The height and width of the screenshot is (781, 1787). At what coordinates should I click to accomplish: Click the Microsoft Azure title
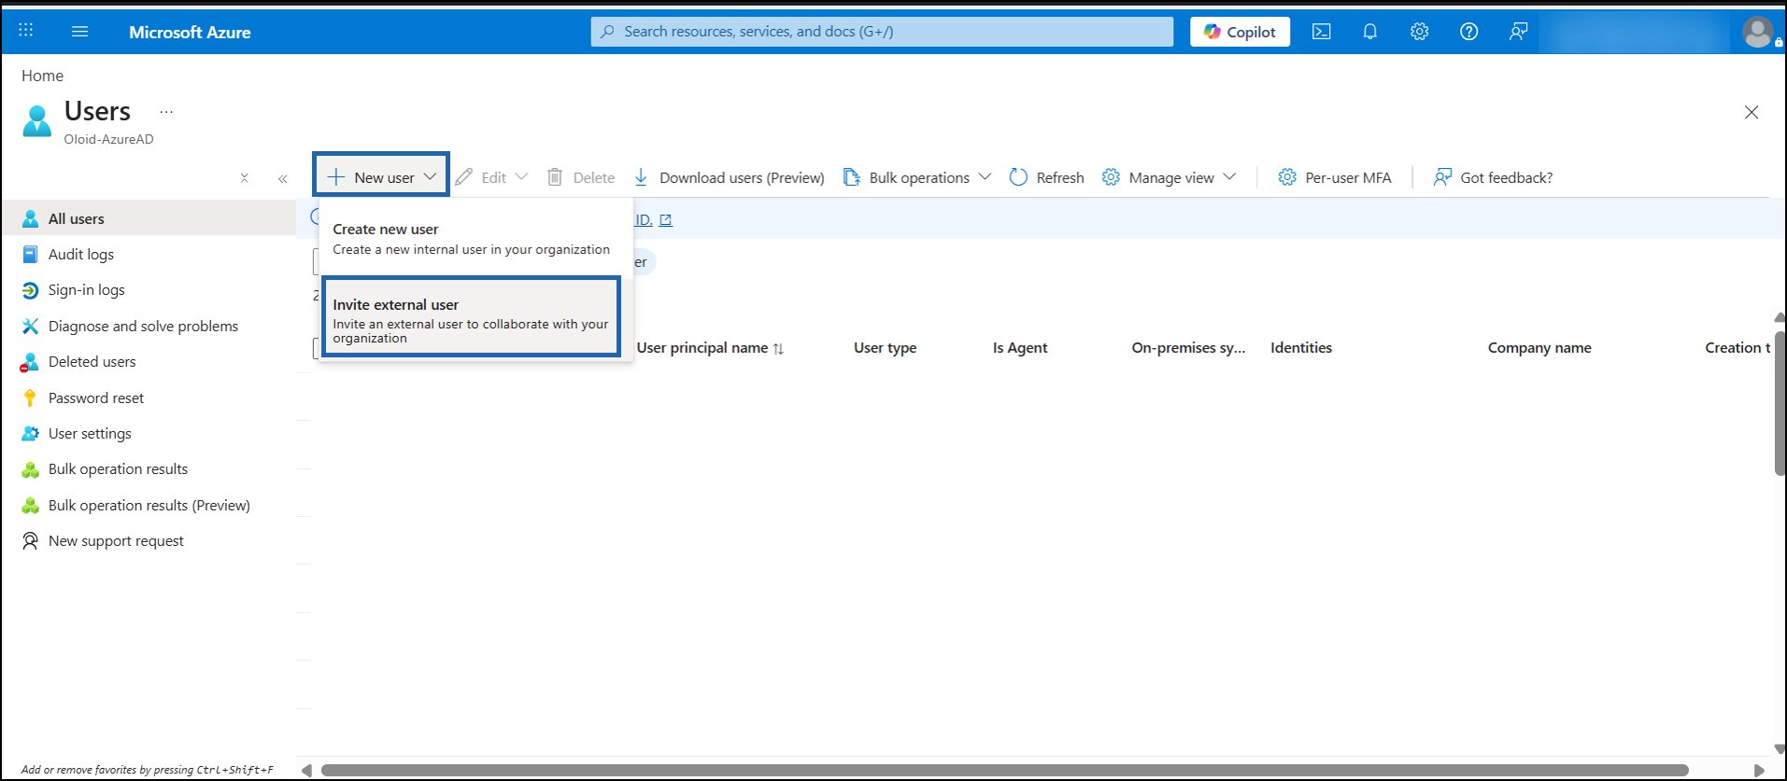click(190, 32)
